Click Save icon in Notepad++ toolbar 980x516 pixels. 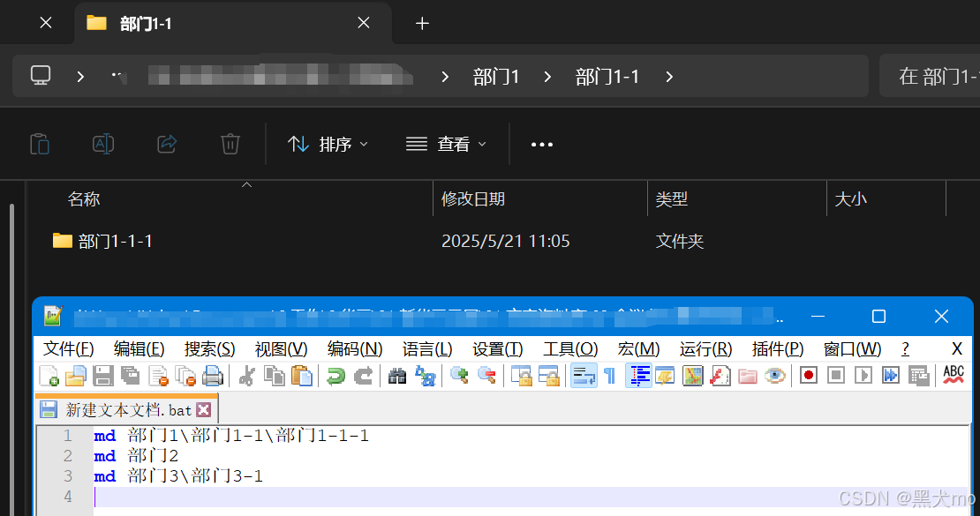pos(103,376)
